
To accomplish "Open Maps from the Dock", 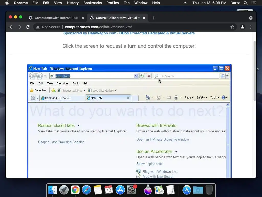I will pyautogui.click(x=159, y=190).
